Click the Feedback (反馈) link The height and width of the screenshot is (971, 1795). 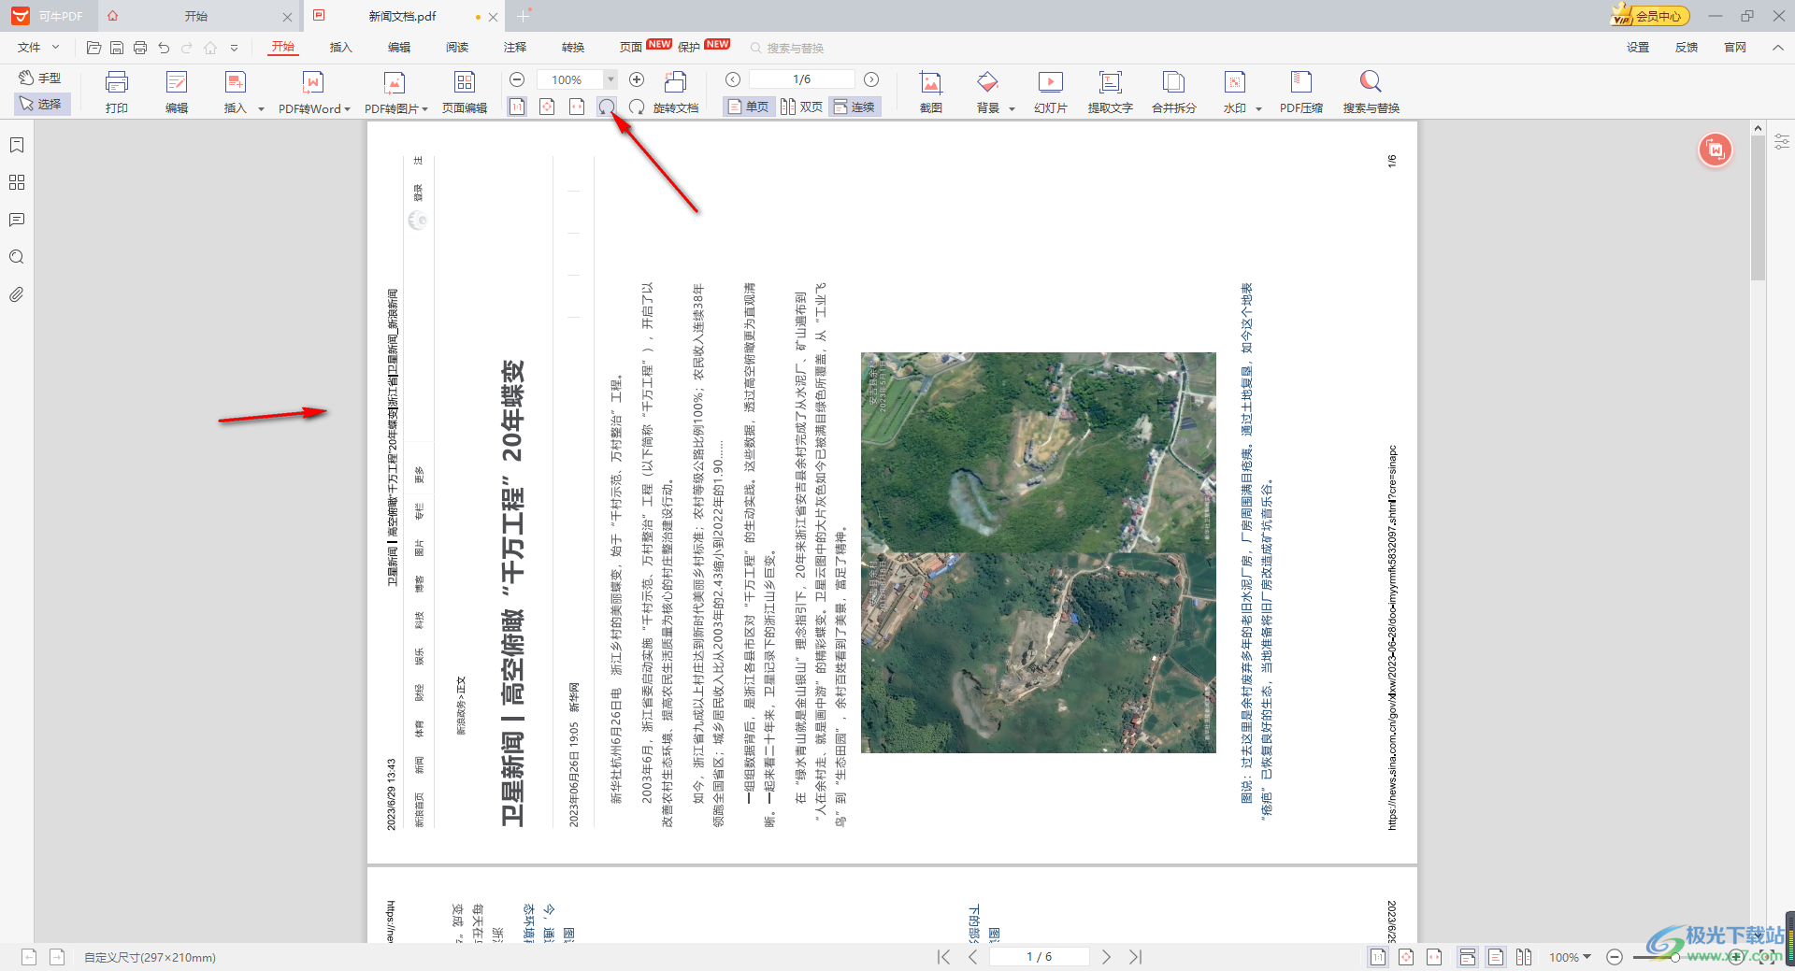click(1687, 47)
